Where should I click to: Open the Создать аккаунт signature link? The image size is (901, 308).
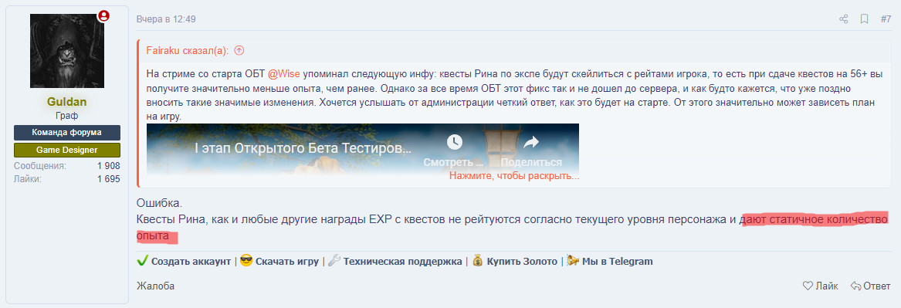191,261
